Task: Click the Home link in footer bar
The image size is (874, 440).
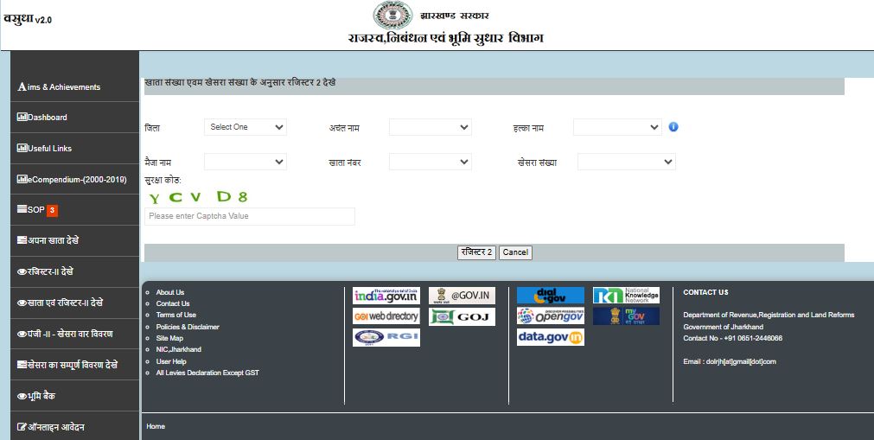Action: [x=156, y=426]
